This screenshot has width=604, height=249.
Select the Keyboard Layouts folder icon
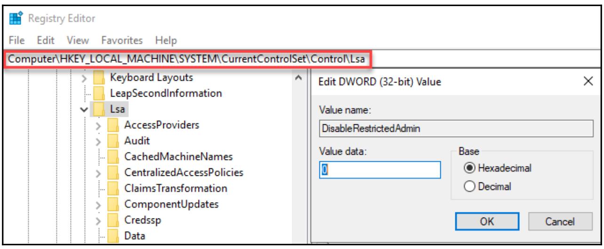pos(99,77)
